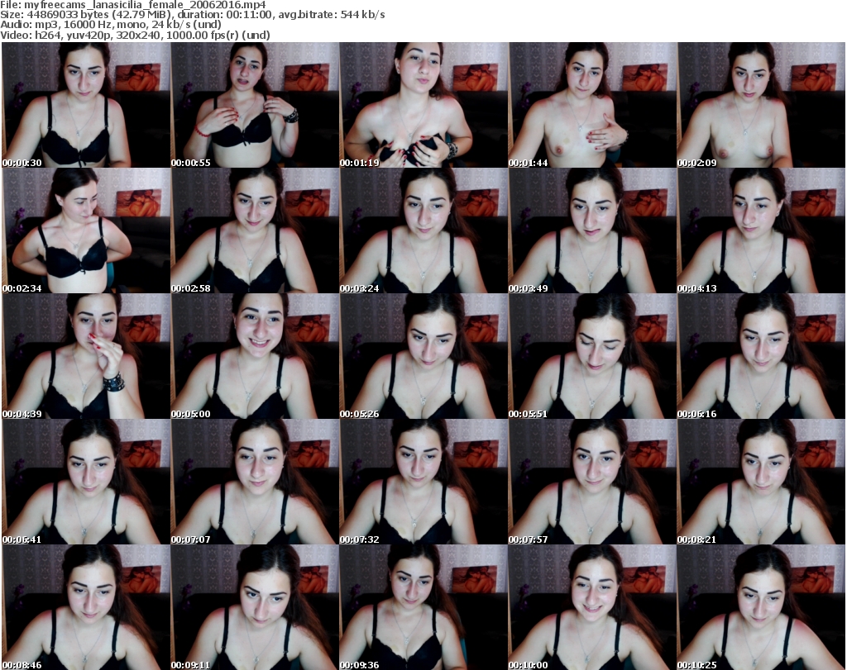The width and height of the screenshot is (847, 670).
Task: Open the thumbnail stamped 00:07:07
Action: click(x=255, y=482)
